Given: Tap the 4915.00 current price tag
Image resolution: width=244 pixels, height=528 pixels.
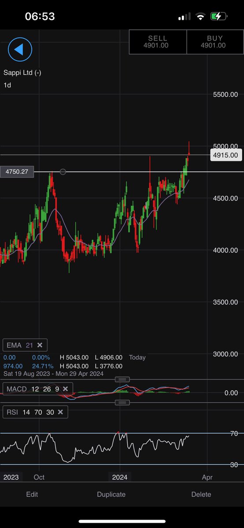Looking at the screenshot, I should click(227, 155).
